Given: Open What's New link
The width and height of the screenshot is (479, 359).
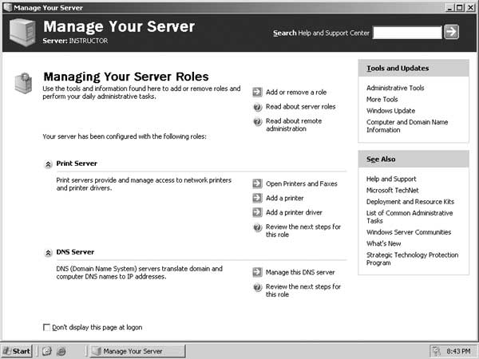Looking at the screenshot, I should (384, 243).
